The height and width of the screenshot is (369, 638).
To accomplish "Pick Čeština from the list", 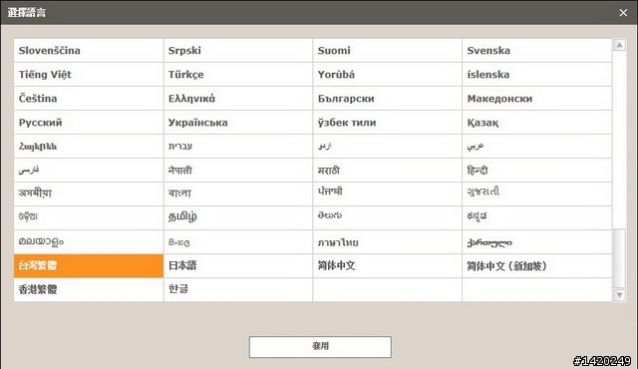I will (89, 99).
